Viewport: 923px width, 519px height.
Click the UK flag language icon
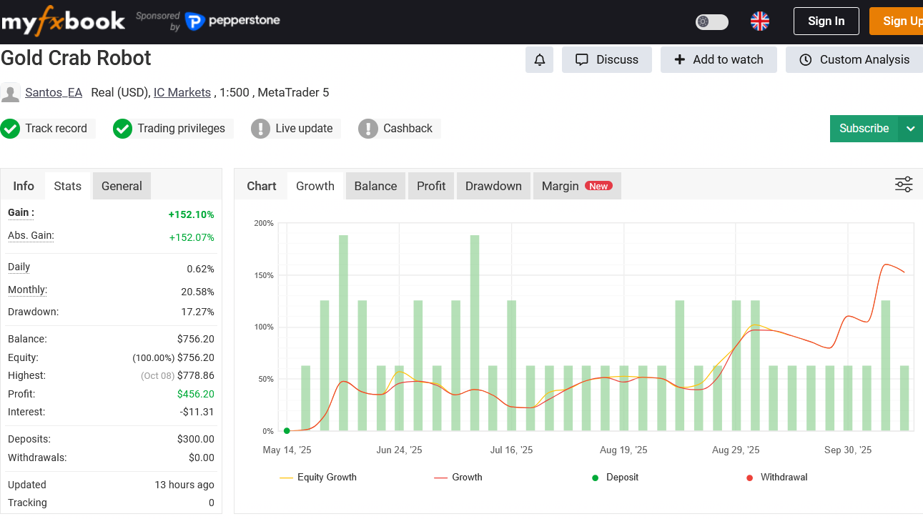point(759,21)
